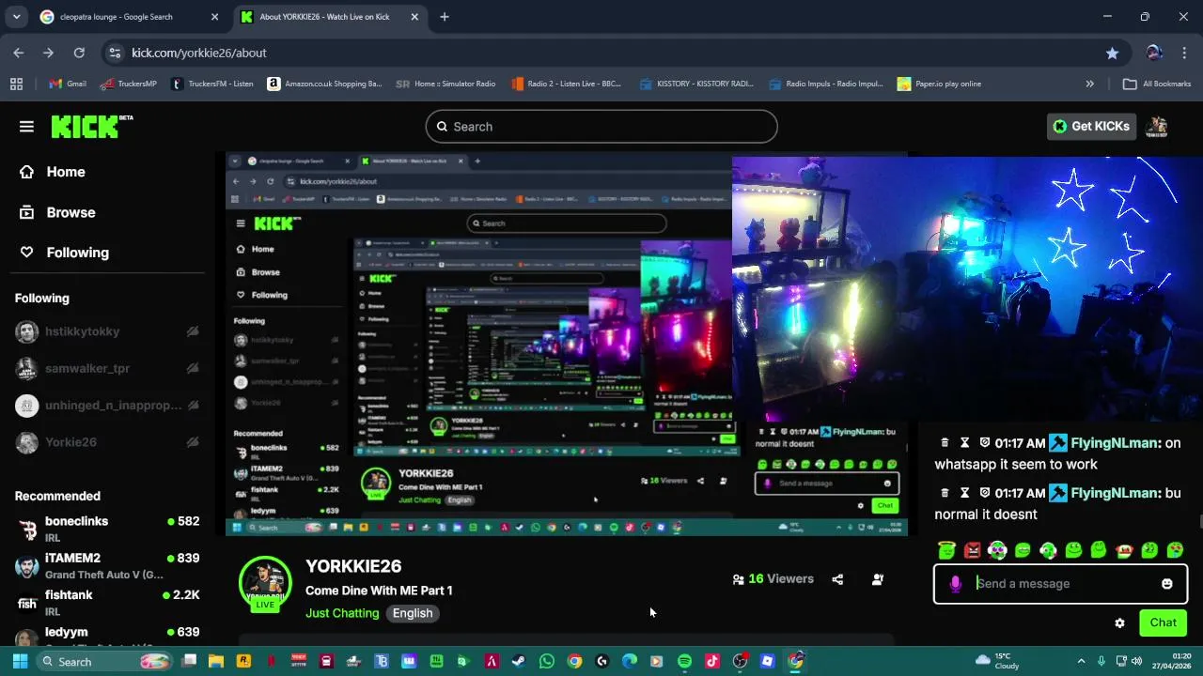Screen dimensions: 1203x676
Task: Click ban shield on "bu normal" message
Action: click(x=985, y=493)
